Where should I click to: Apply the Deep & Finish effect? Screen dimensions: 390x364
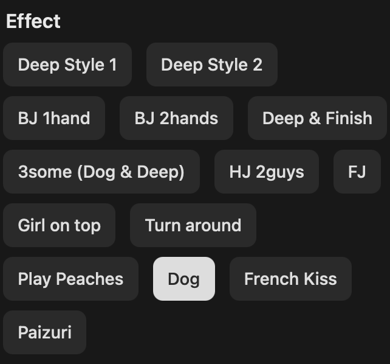point(317,118)
